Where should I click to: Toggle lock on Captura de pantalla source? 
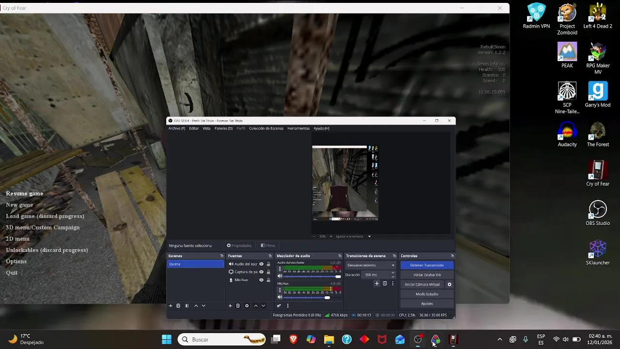tap(268, 272)
